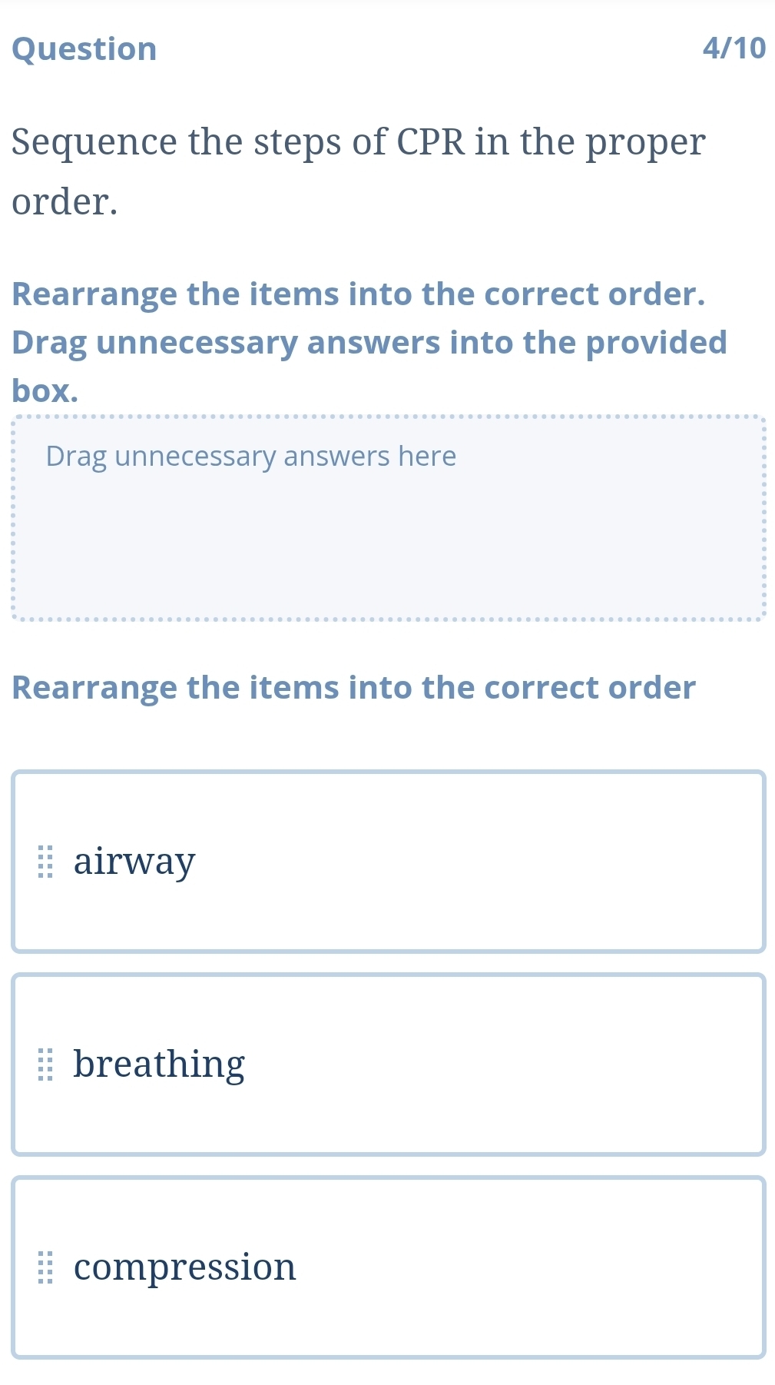Click the word 'order.' ending the question

(65, 202)
